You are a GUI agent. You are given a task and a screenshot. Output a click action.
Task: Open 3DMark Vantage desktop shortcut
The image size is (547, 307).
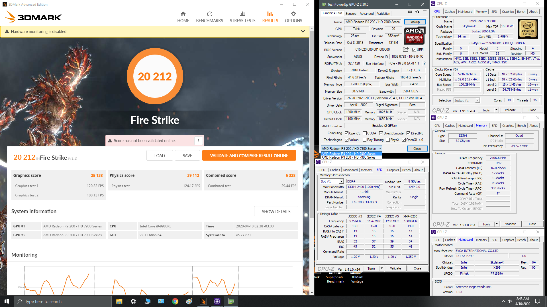click(x=357, y=277)
